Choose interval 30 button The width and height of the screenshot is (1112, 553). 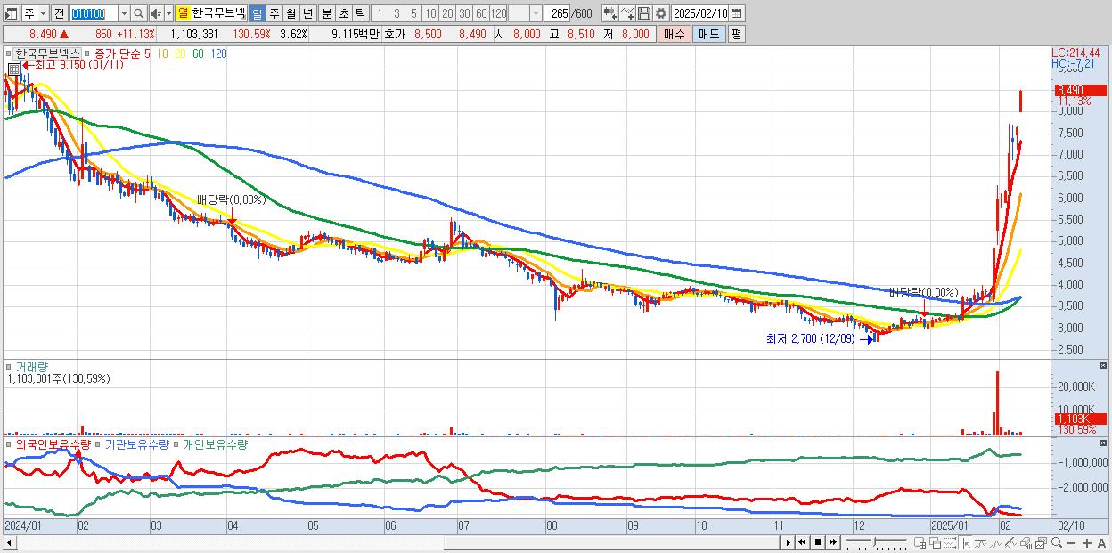coord(464,14)
